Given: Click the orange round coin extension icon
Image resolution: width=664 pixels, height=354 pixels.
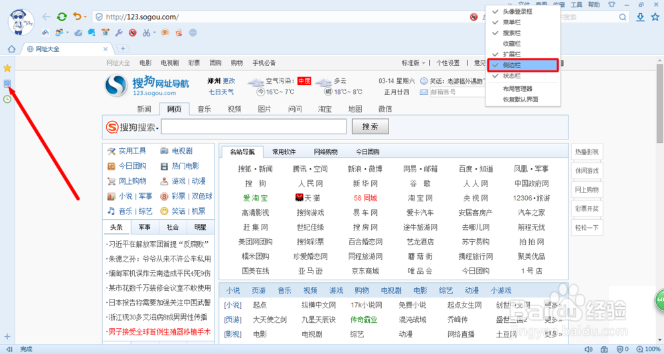Looking at the screenshot, I should (165, 33).
